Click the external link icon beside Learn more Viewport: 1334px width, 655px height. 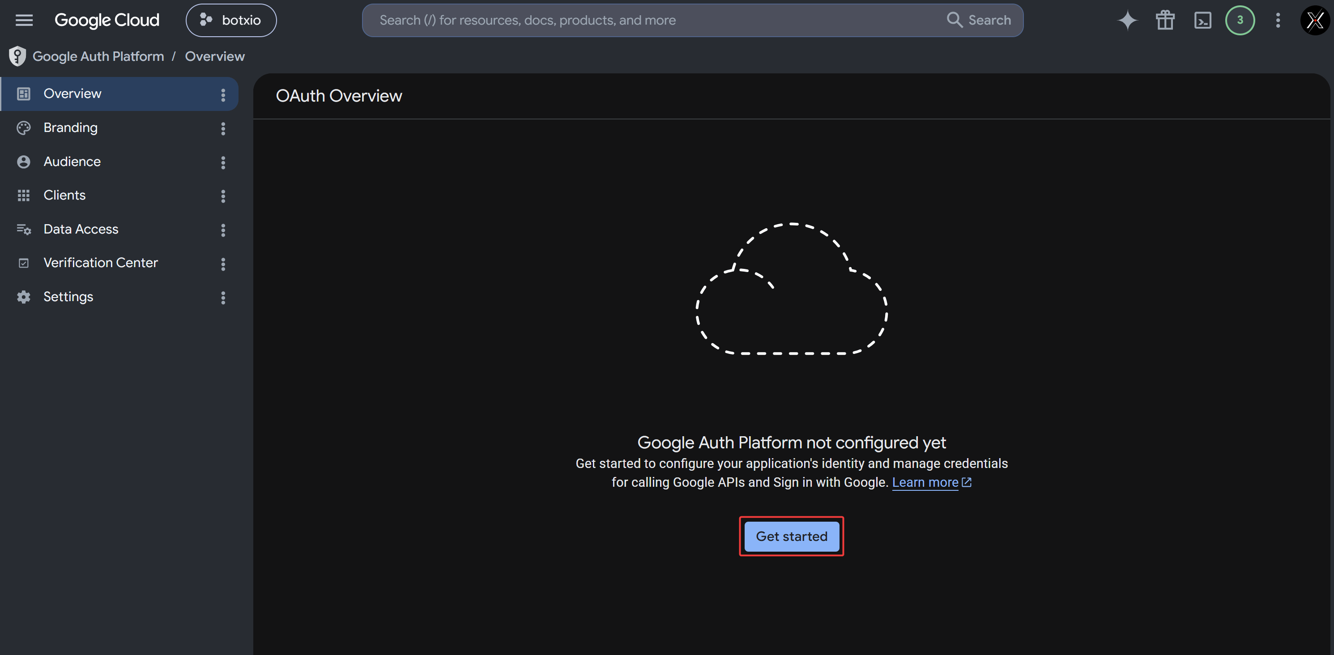[x=966, y=482]
